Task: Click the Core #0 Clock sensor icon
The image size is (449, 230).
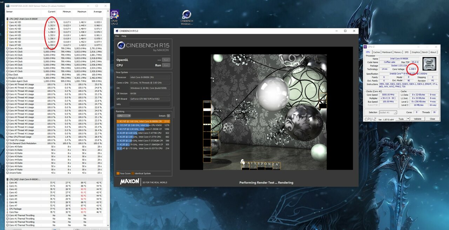Action: pyautogui.click(x=7, y=48)
